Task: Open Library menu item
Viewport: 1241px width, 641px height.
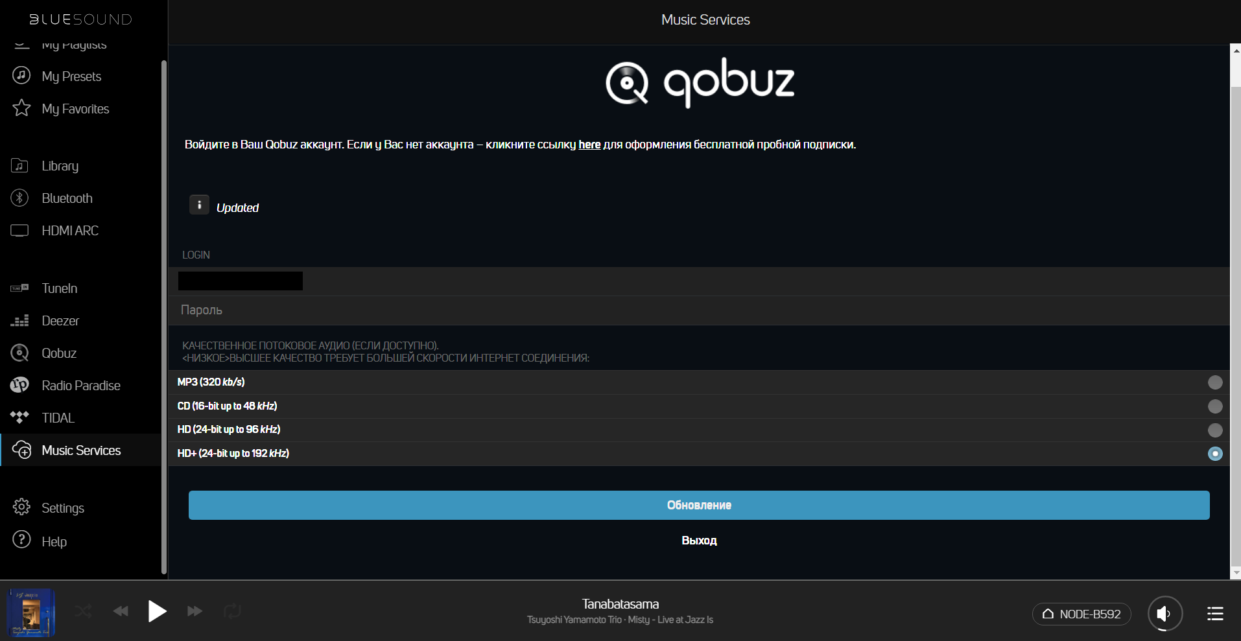Action: 60,166
